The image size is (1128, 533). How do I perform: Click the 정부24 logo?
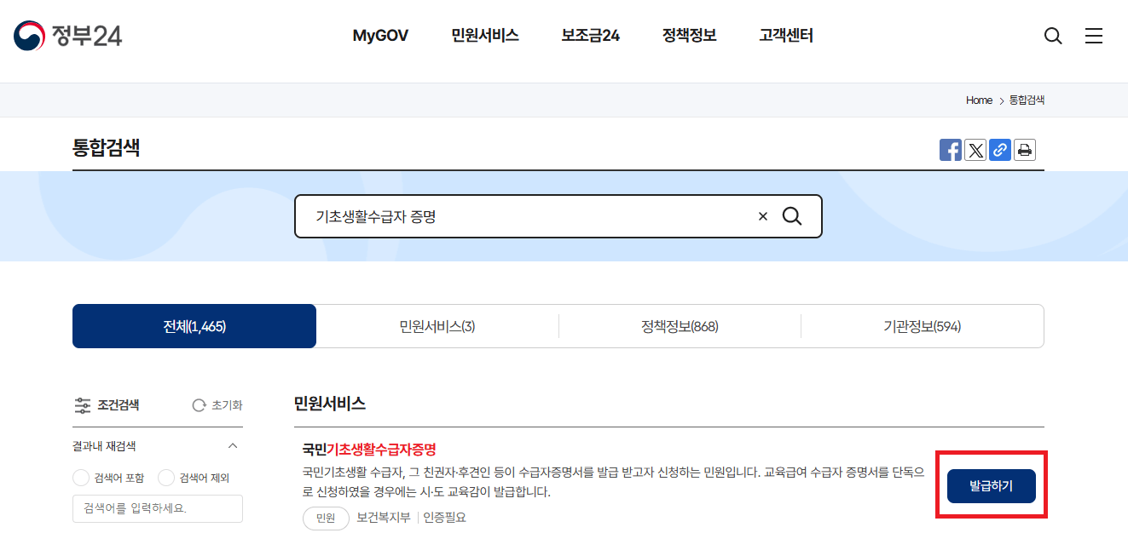click(x=67, y=36)
